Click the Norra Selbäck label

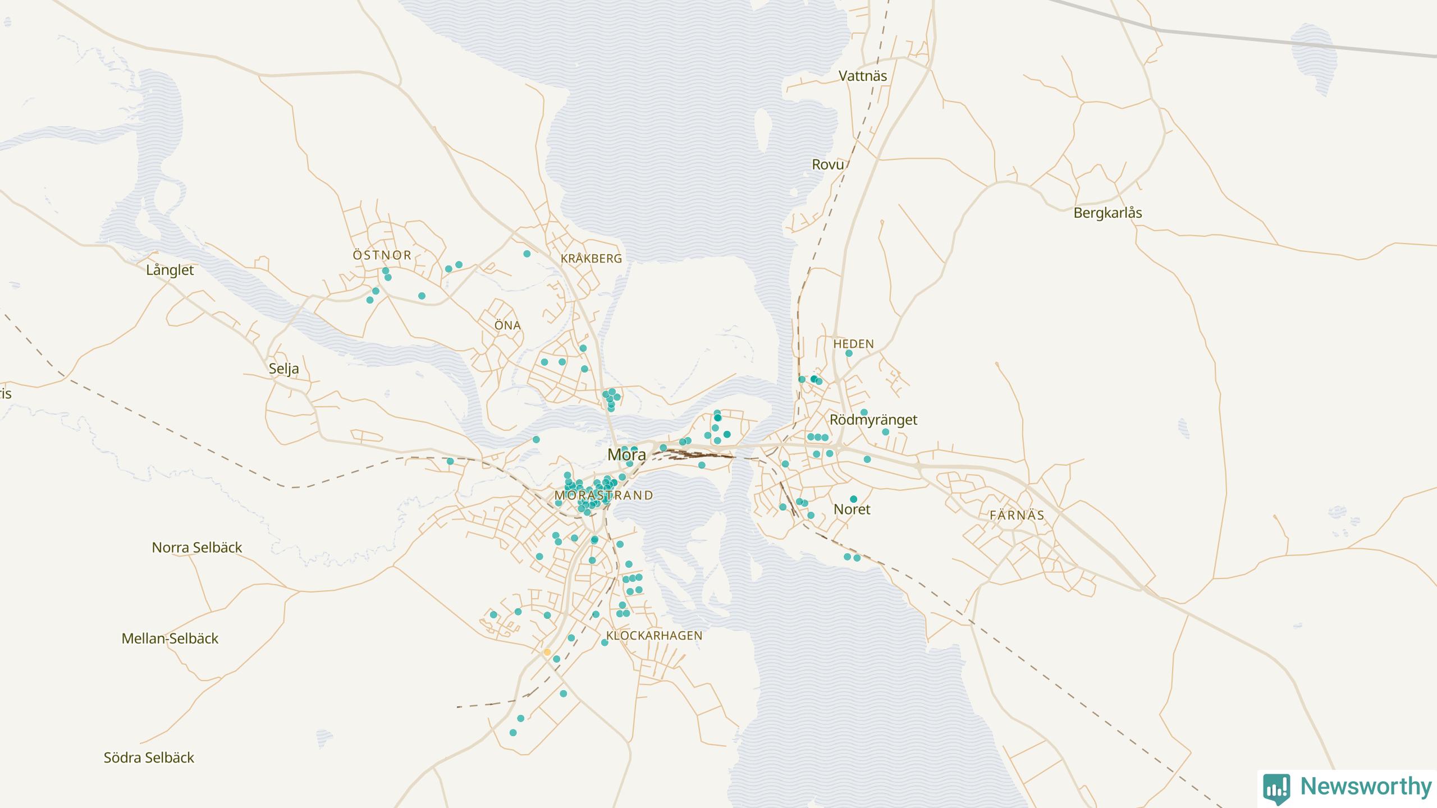pos(196,547)
